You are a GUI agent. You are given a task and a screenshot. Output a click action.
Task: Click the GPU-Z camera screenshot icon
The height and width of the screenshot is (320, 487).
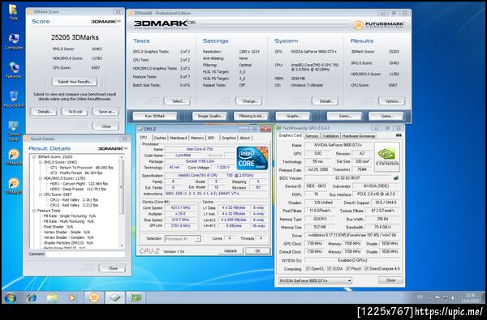[x=399, y=135]
